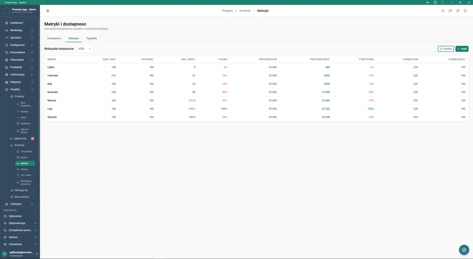Collapse the top-level Projekty section
Viewport: 473px width, 259px height.
click(20, 89)
